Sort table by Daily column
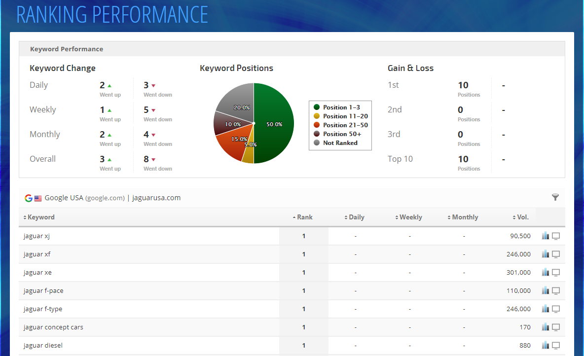This screenshot has height=356, width=584. coord(356,217)
